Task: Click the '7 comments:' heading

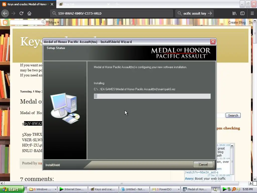Action: pos(37,179)
